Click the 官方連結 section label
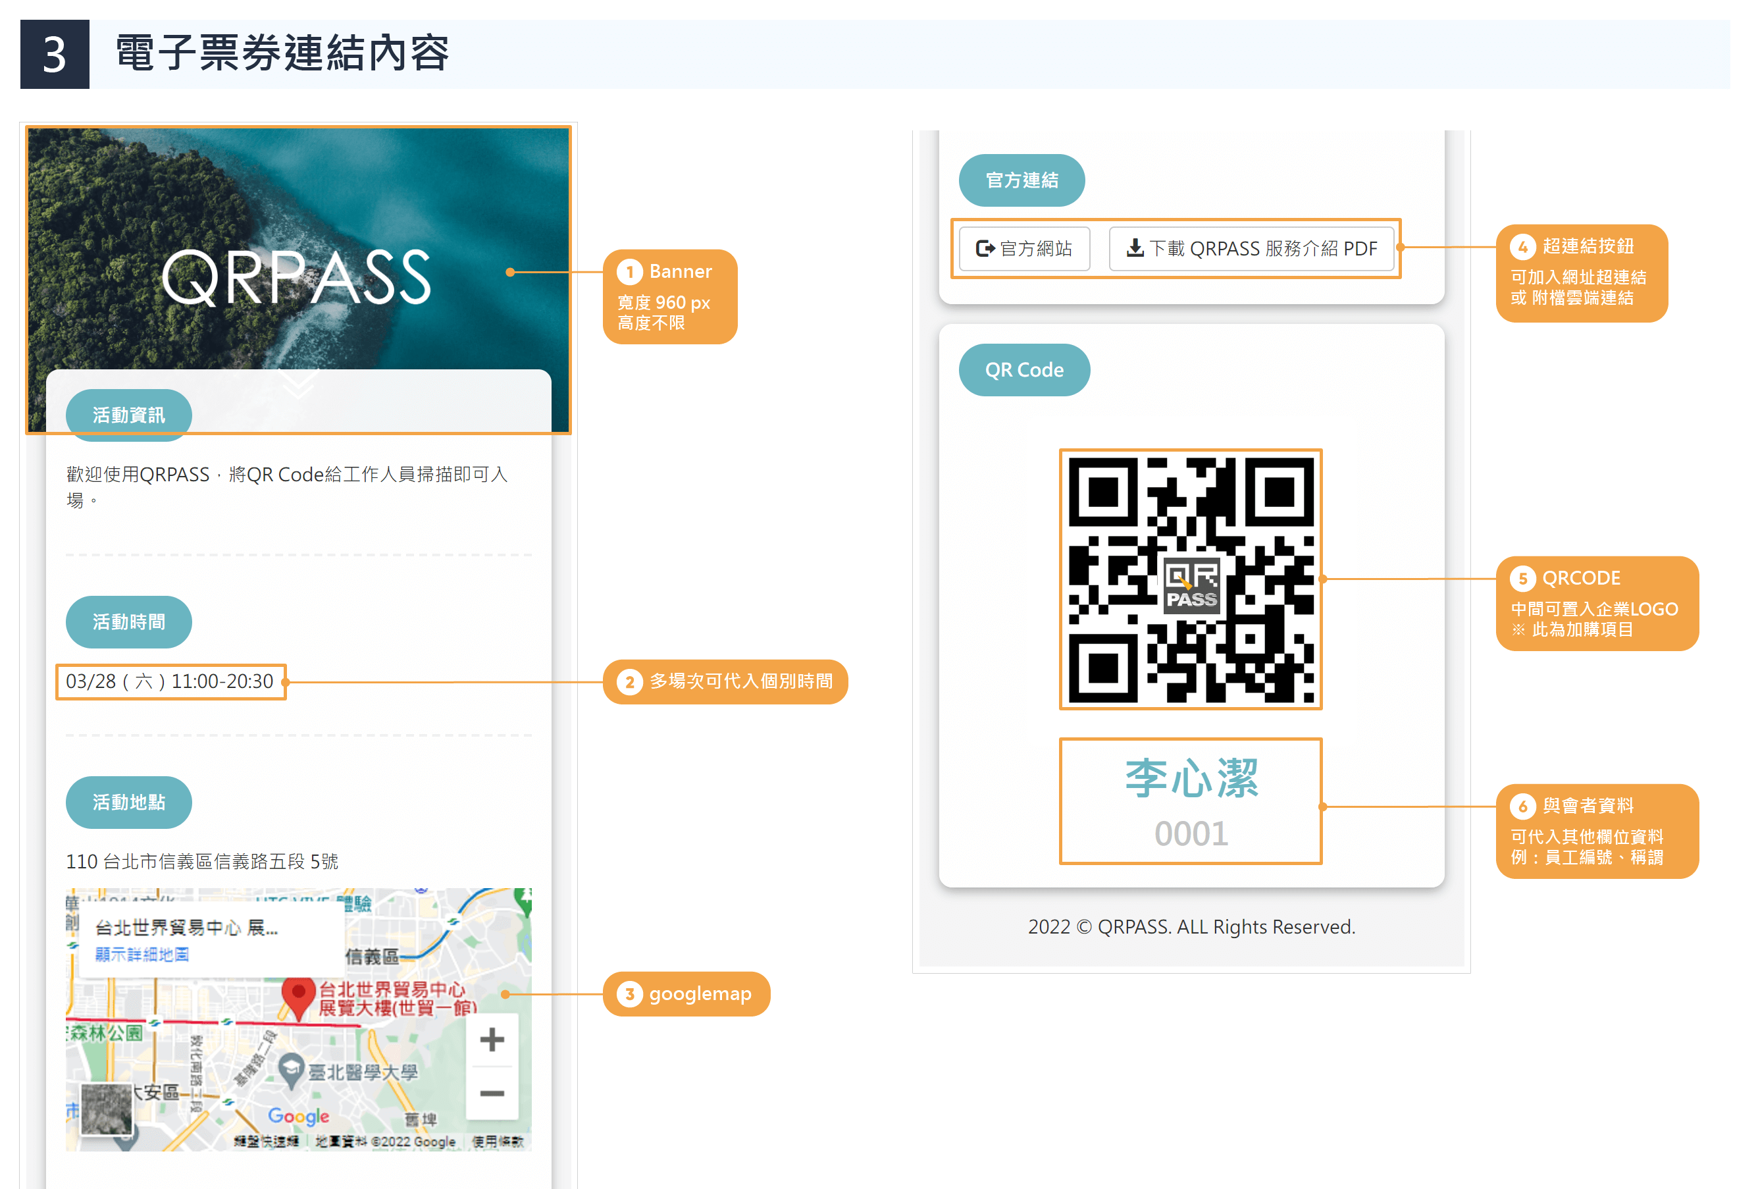The height and width of the screenshot is (1189, 1758). (1021, 180)
